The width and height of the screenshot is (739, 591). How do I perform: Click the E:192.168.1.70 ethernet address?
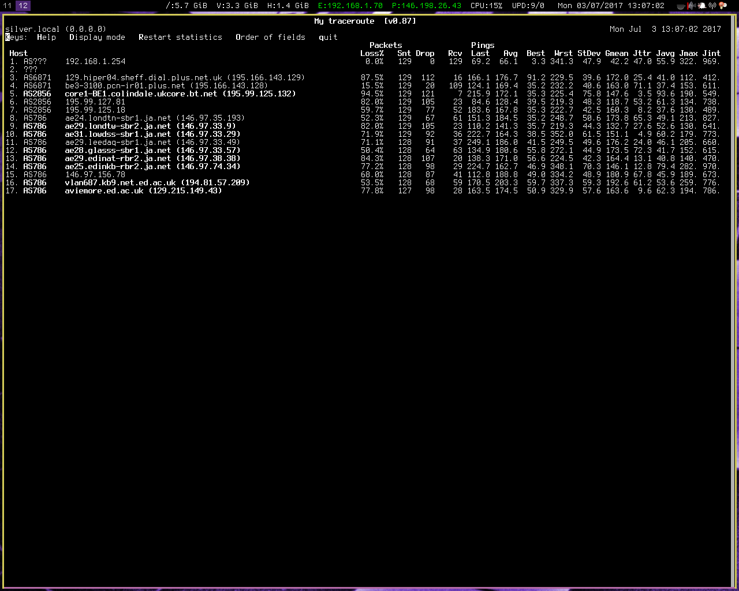point(350,6)
